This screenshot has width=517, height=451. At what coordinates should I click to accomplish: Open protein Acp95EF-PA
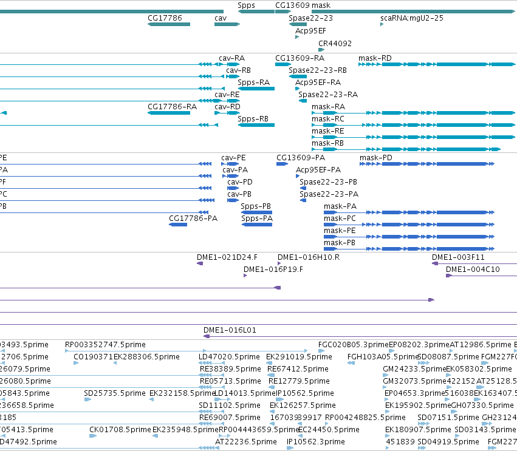(318, 170)
